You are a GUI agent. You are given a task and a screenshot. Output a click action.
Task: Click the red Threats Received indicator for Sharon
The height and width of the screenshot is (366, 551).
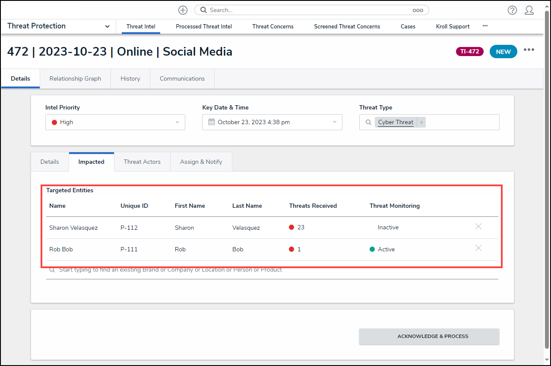291,227
